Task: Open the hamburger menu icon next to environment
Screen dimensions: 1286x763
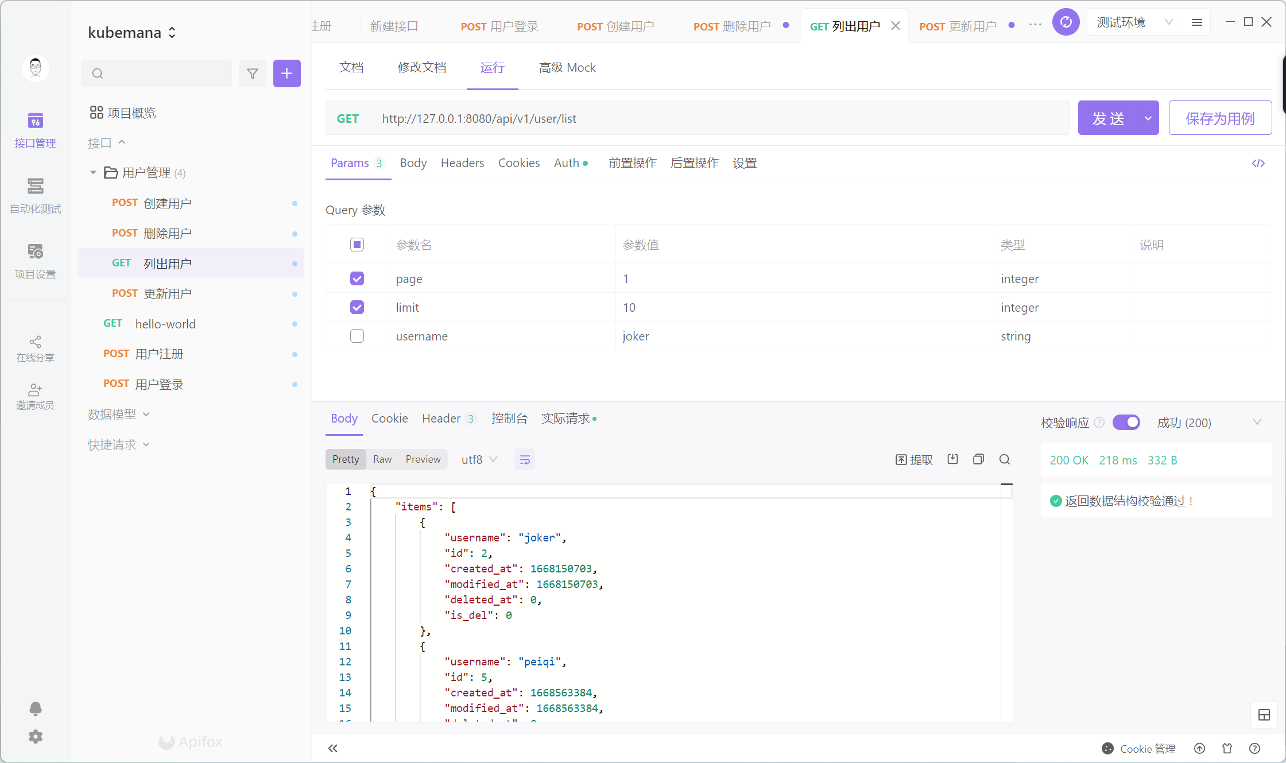Action: point(1197,22)
